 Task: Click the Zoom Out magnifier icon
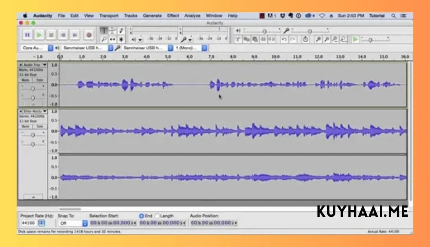[x=327, y=39]
